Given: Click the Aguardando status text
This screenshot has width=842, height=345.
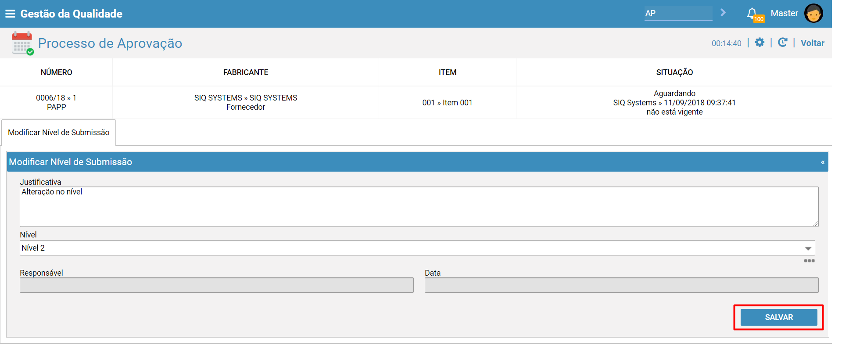Looking at the screenshot, I should pos(674,93).
